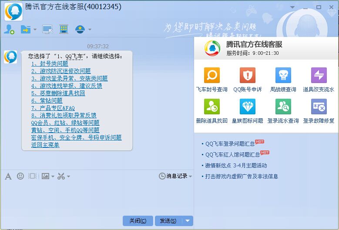
Task: Click the contact avatar in title bar
Action: pos(13,12)
